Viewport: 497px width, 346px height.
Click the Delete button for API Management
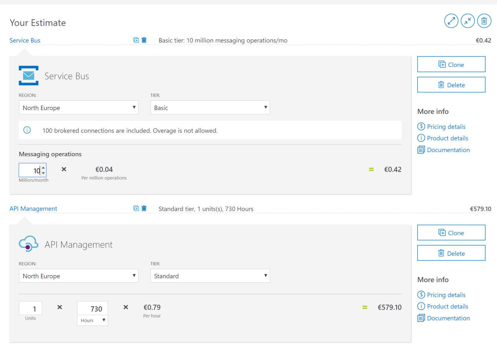[451, 253]
